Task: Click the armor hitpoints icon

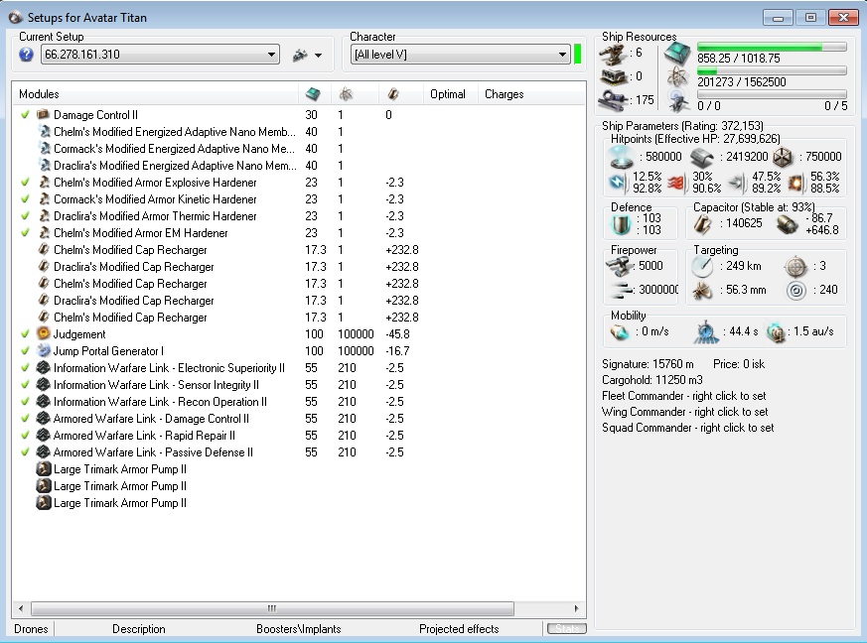Action: coord(702,158)
